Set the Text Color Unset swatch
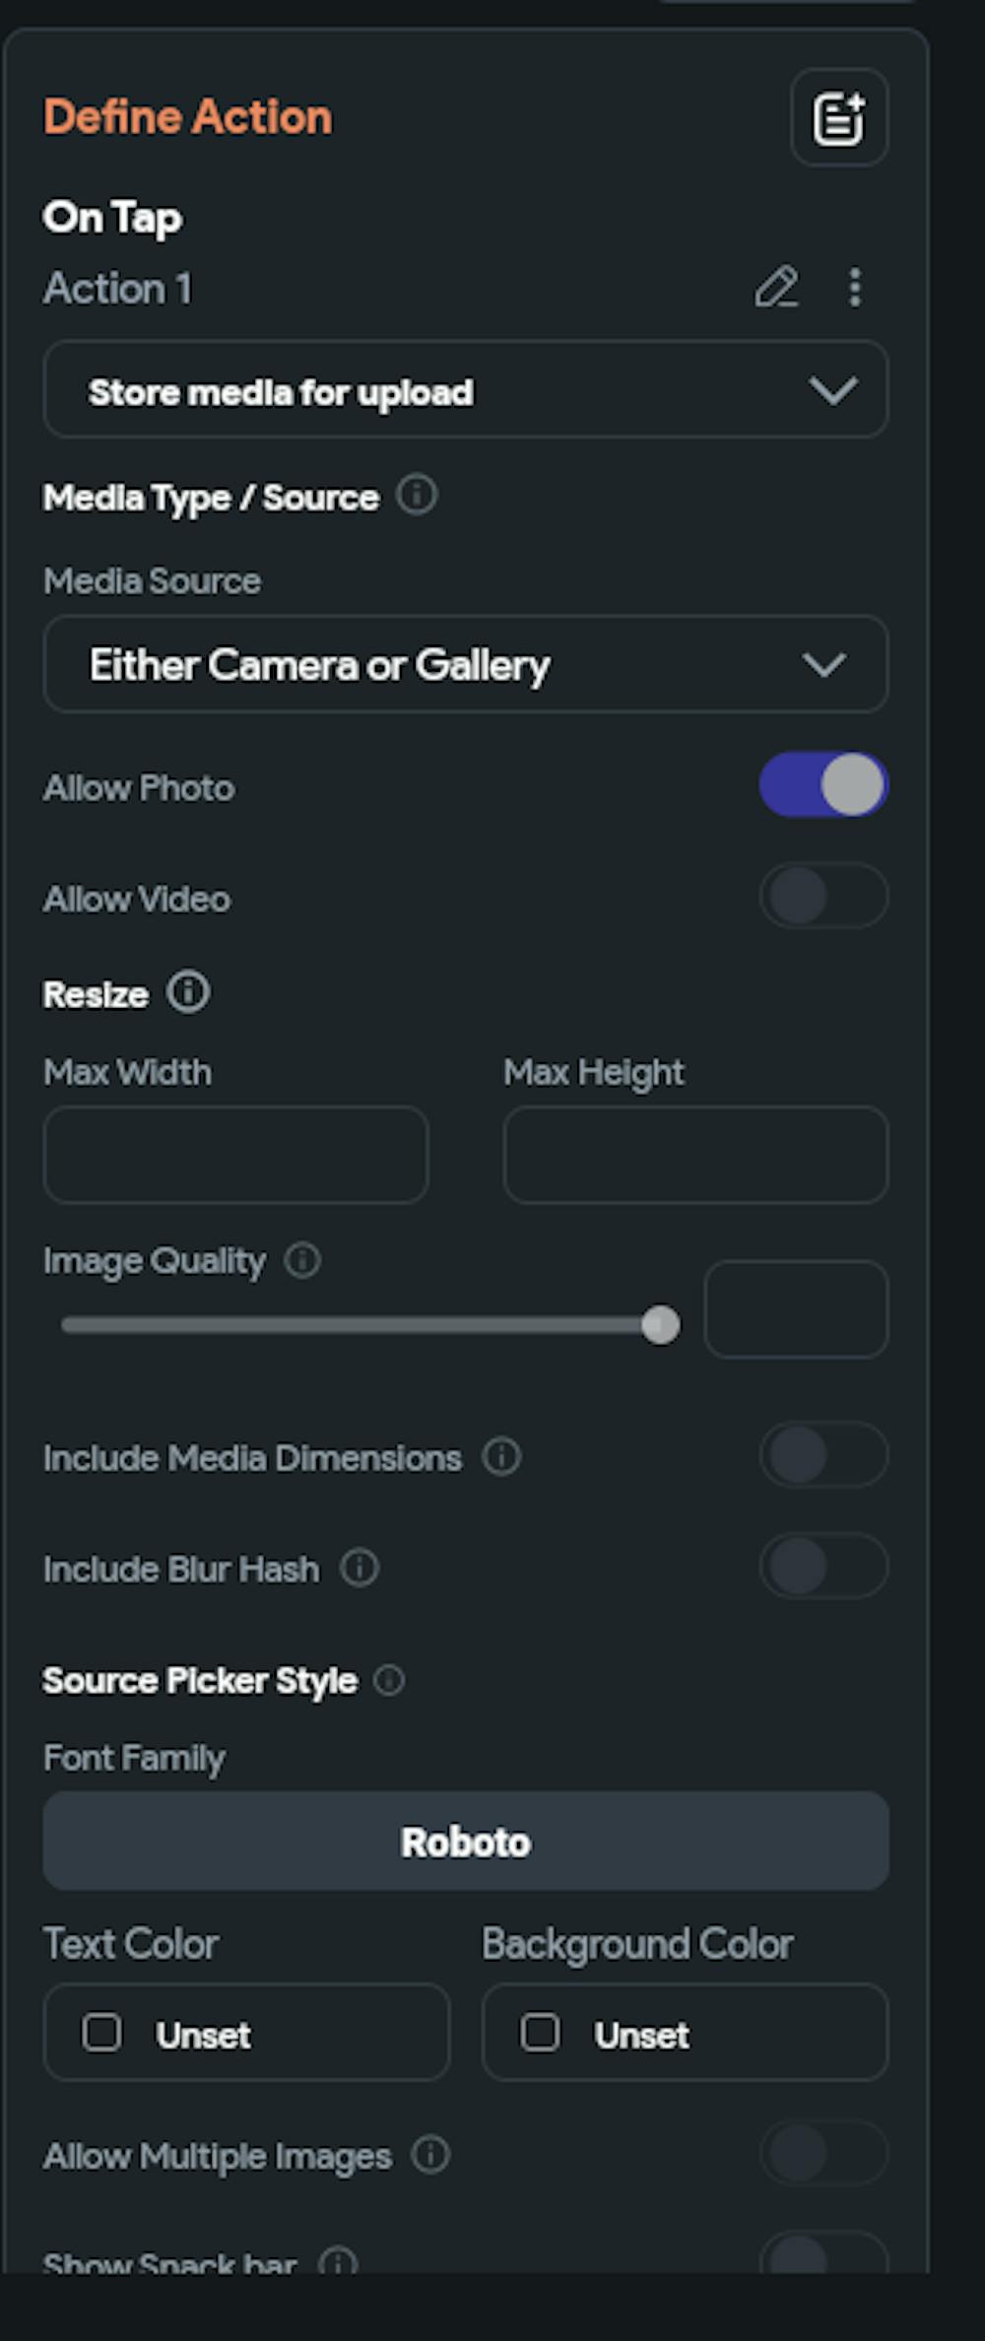The height and width of the screenshot is (2341, 985). pos(246,2034)
